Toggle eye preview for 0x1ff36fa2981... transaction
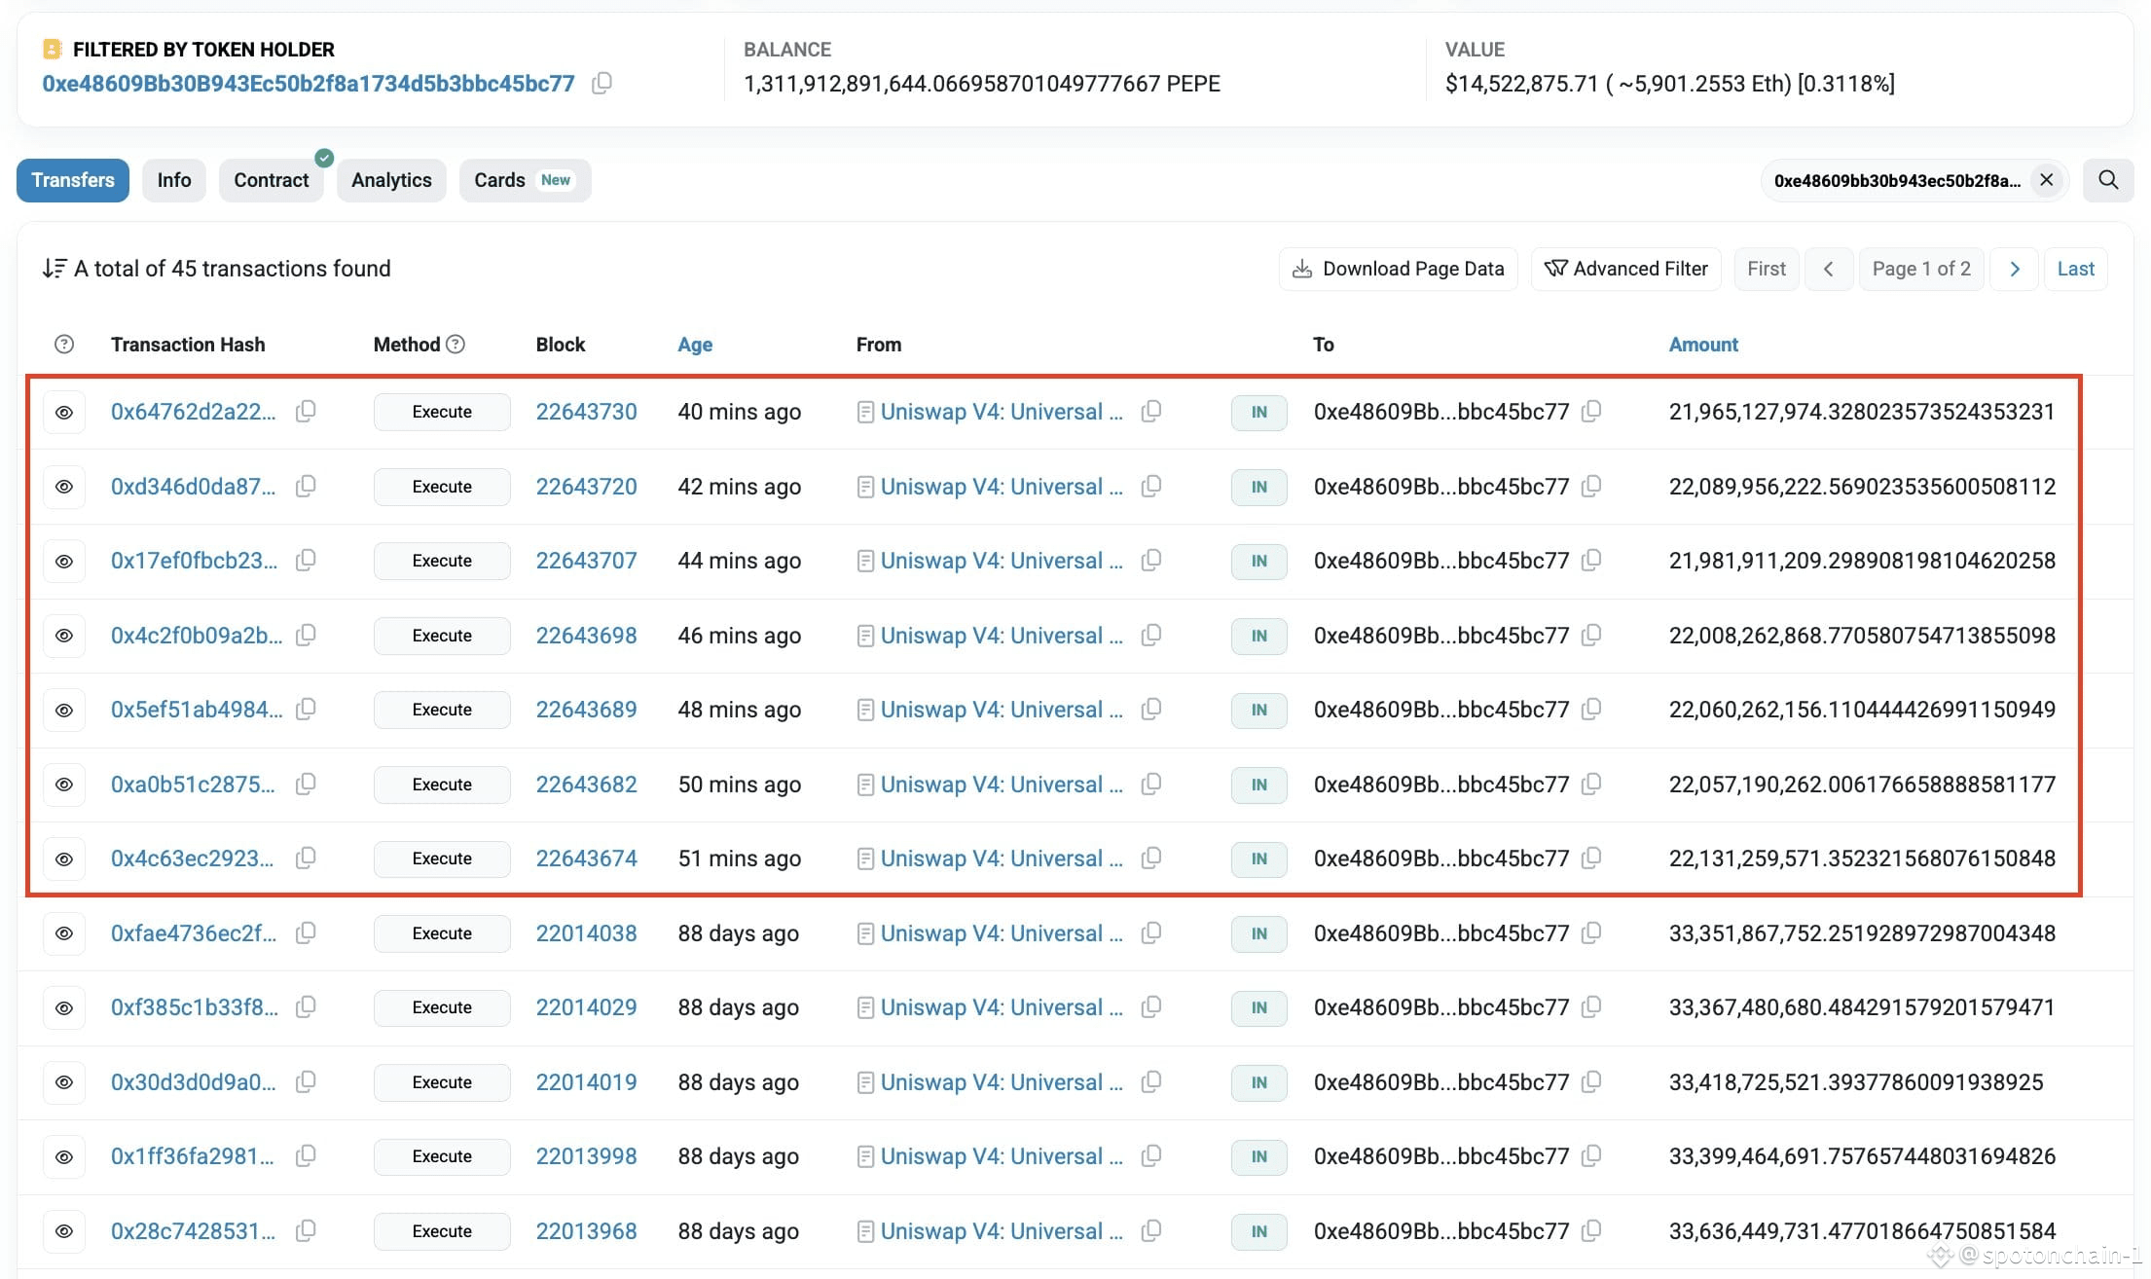Image resolution: width=2151 pixels, height=1279 pixels. pyautogui.click(x=64, y=1156)
